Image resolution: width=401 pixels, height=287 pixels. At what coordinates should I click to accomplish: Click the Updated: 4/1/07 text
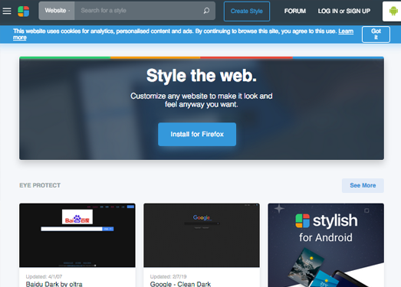pos(44,276)
